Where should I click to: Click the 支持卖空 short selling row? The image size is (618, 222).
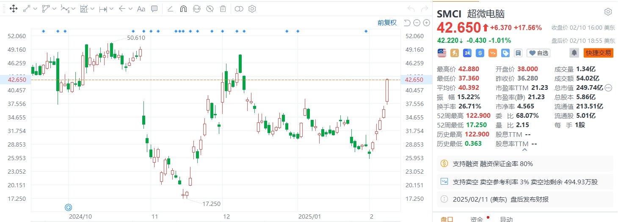click(525, 181)
